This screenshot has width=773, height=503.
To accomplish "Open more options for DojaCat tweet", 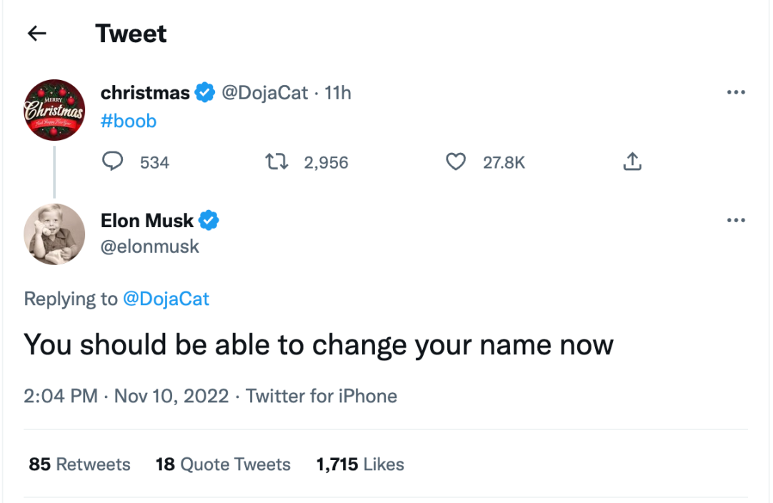I will [x=735, y=93].
